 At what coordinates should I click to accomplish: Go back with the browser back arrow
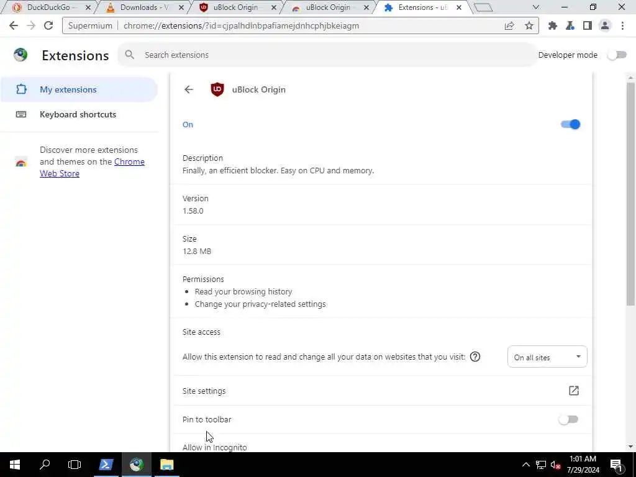14,25
